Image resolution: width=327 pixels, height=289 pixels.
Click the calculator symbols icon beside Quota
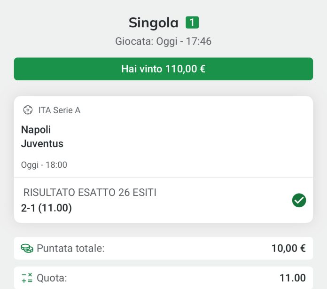(27, 278)
